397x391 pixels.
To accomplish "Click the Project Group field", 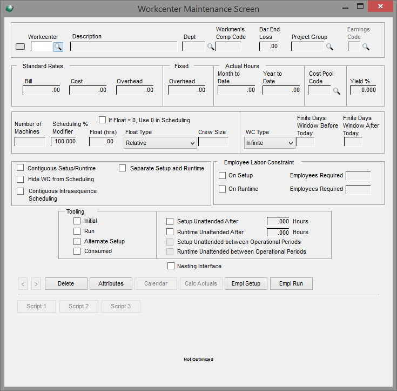I will click(307, 47).
